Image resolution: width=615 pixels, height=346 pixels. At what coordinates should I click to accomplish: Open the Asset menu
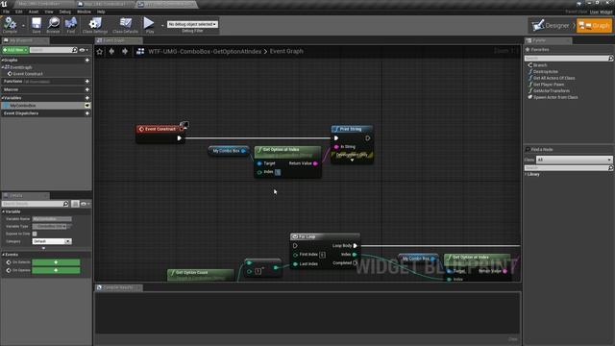tap(34, 12)
